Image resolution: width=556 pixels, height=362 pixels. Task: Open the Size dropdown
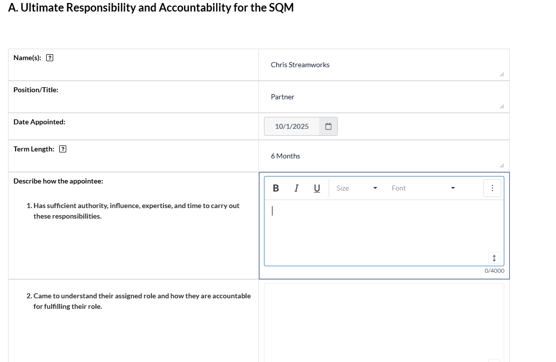point(357,188)
